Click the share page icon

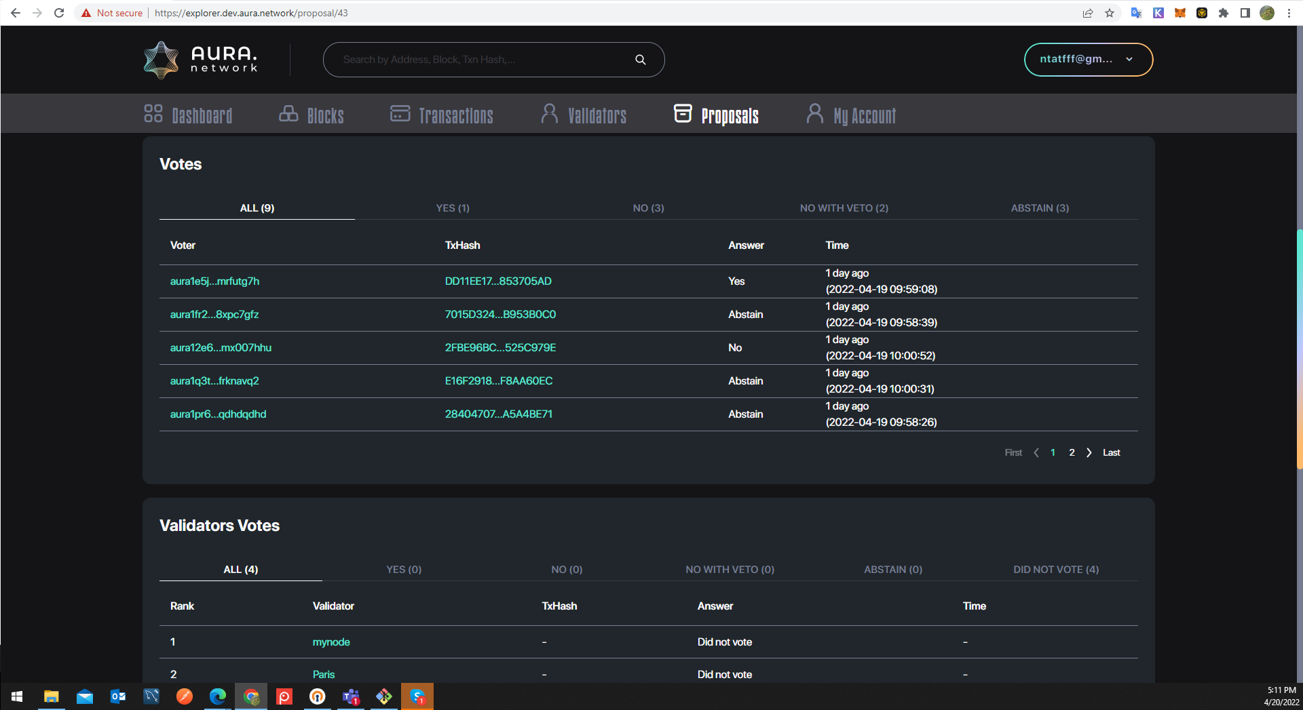click(1088, 13)
